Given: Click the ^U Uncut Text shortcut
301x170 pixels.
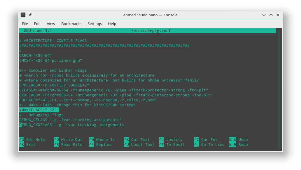Looking at the screenshot, I should (139, 145).
